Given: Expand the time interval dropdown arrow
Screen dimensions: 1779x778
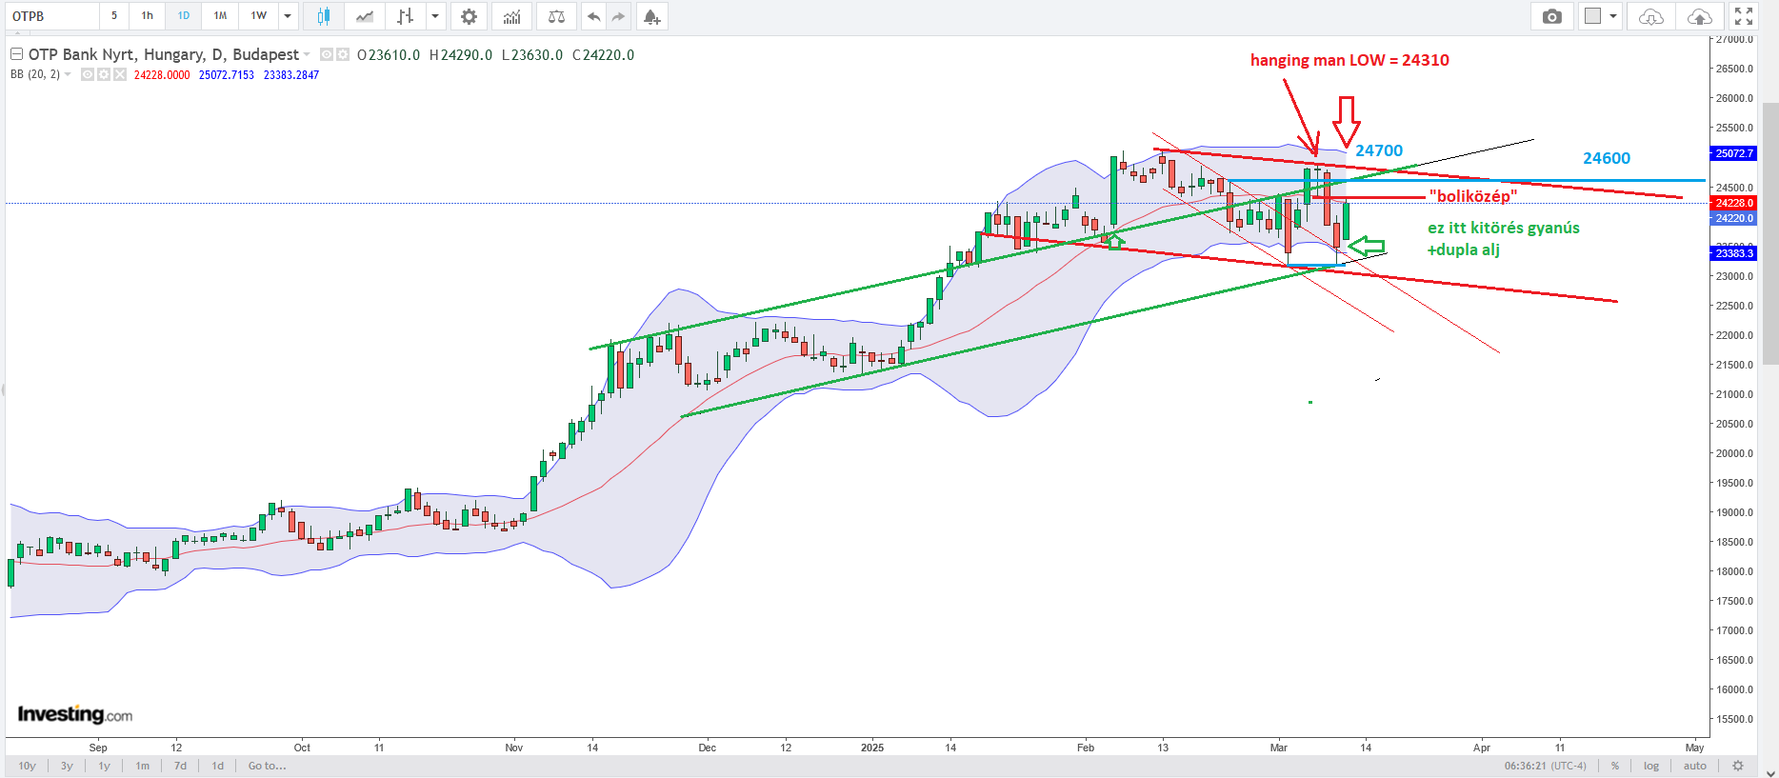Looking at the screenshot, I should tap(288, 16).
